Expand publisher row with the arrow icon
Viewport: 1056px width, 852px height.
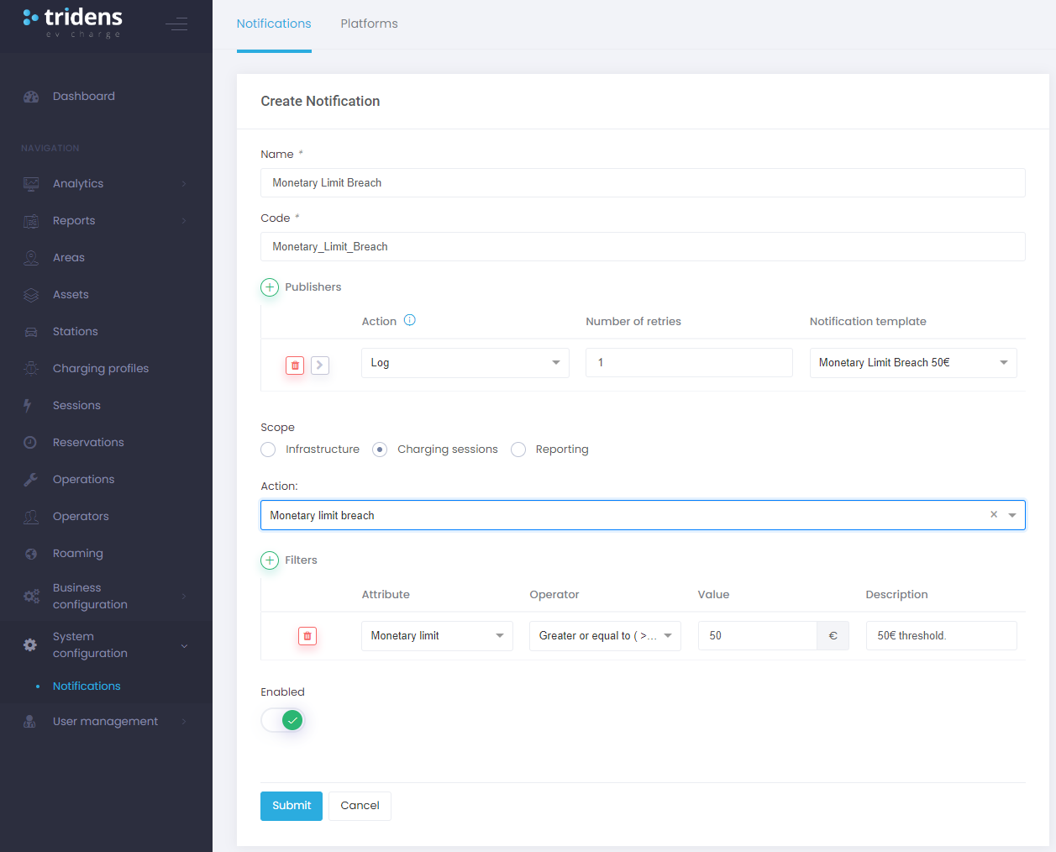(x=320, y=366)
